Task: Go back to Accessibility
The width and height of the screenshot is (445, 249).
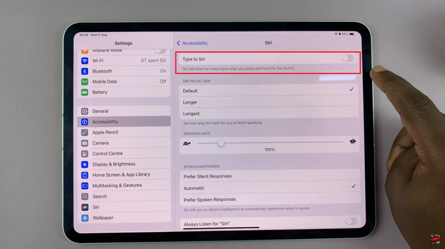Action: pos(192,43)
